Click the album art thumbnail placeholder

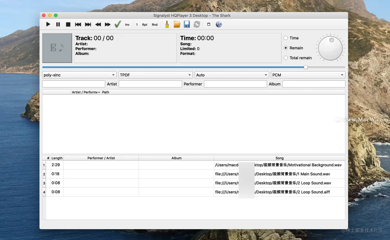tap(57, 48)
